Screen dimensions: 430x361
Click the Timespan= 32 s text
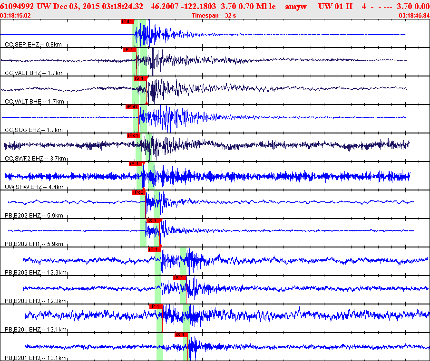(x=215, y=16)
